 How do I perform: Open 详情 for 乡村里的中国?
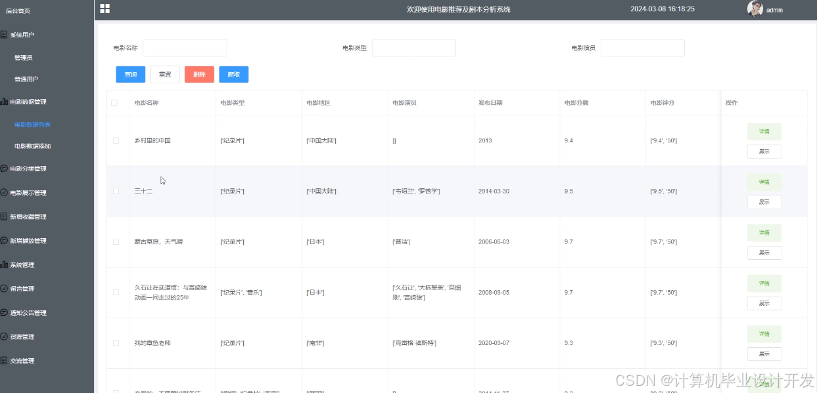point(764,131)
